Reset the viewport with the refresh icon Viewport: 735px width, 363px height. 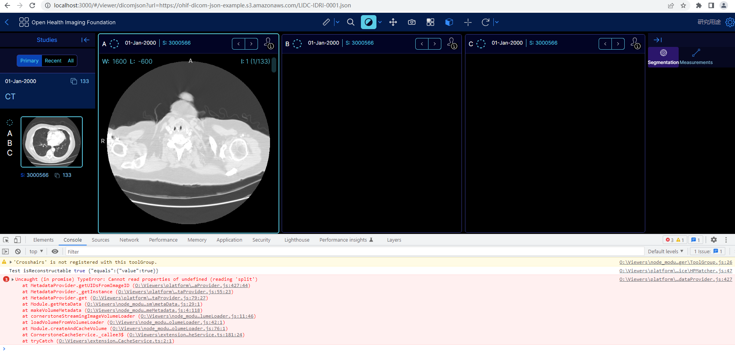(x=485, y=22)
